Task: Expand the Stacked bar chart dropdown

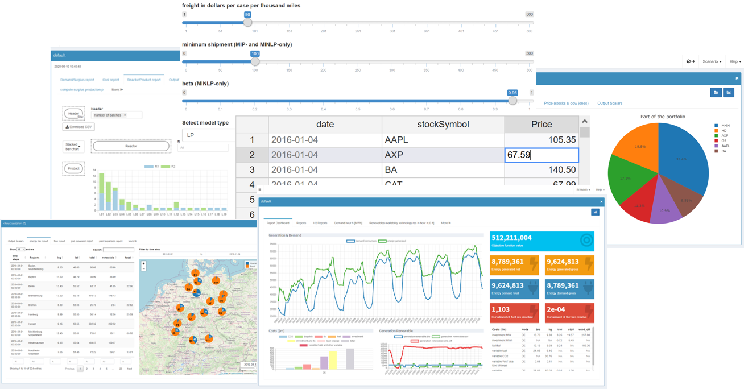Action: (75, 147)
